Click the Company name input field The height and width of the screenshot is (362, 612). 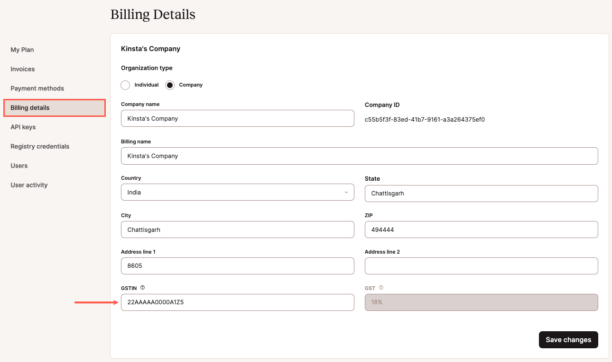click(237, 118)
